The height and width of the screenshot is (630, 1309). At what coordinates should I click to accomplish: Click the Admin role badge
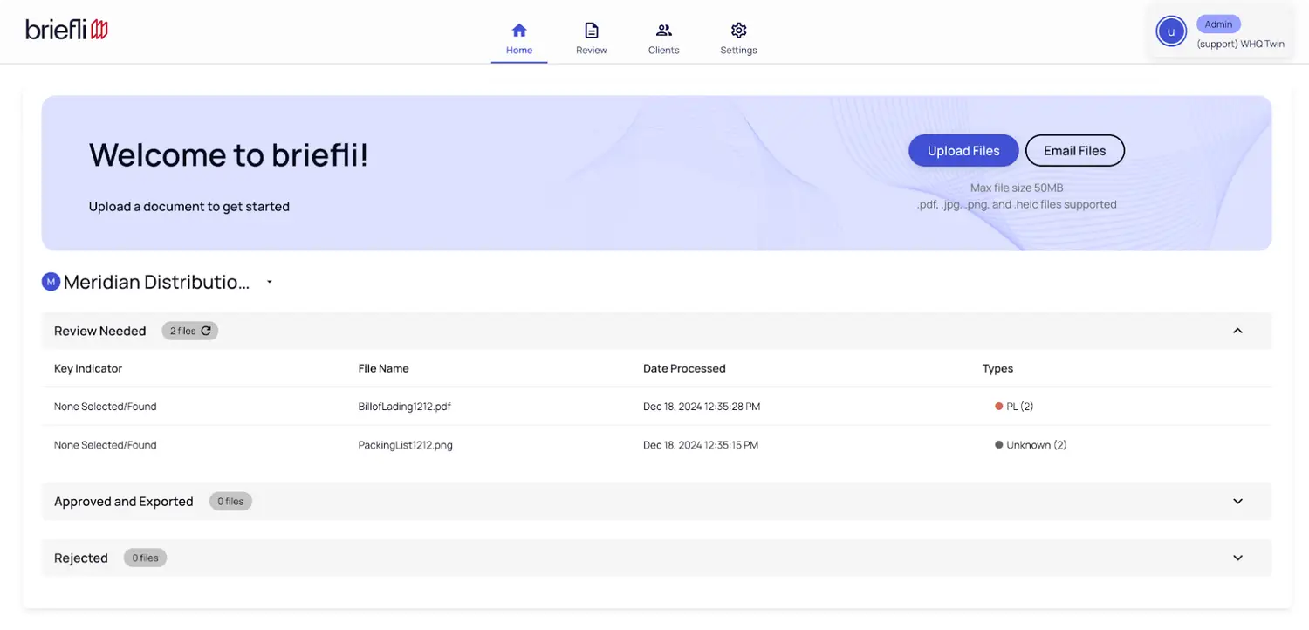click(x=1218, y=24)
